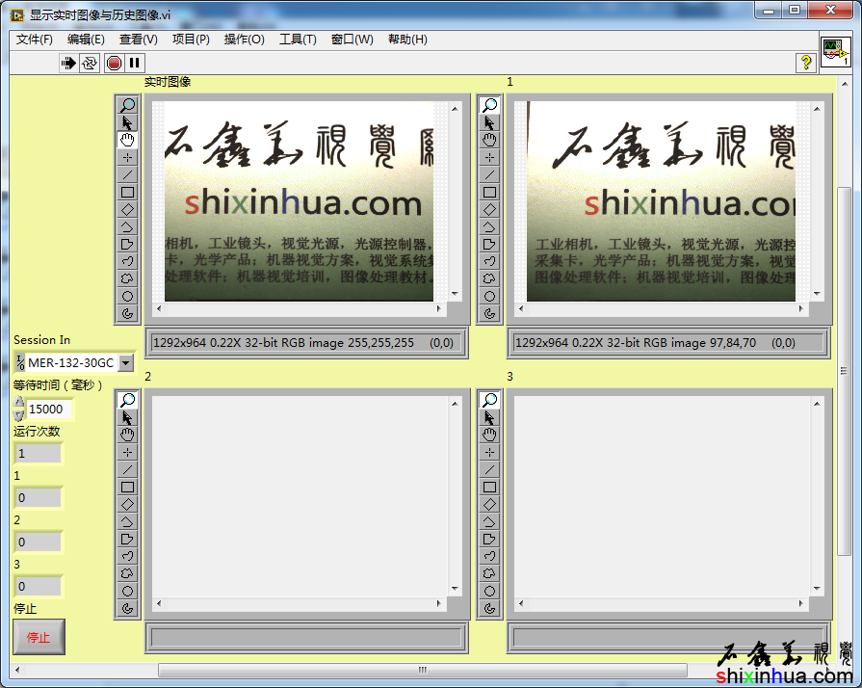862x688 pixels.
Task: Open the 帮助(H) menu
Action: pos(407,40)
